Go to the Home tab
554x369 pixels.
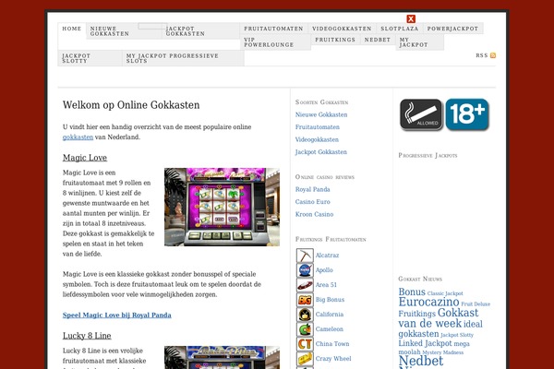[x=72, y=29]
